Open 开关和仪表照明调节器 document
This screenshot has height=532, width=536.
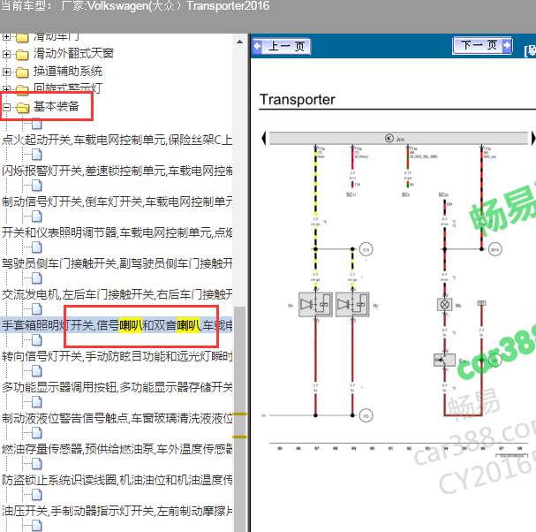tap(117, 232)
